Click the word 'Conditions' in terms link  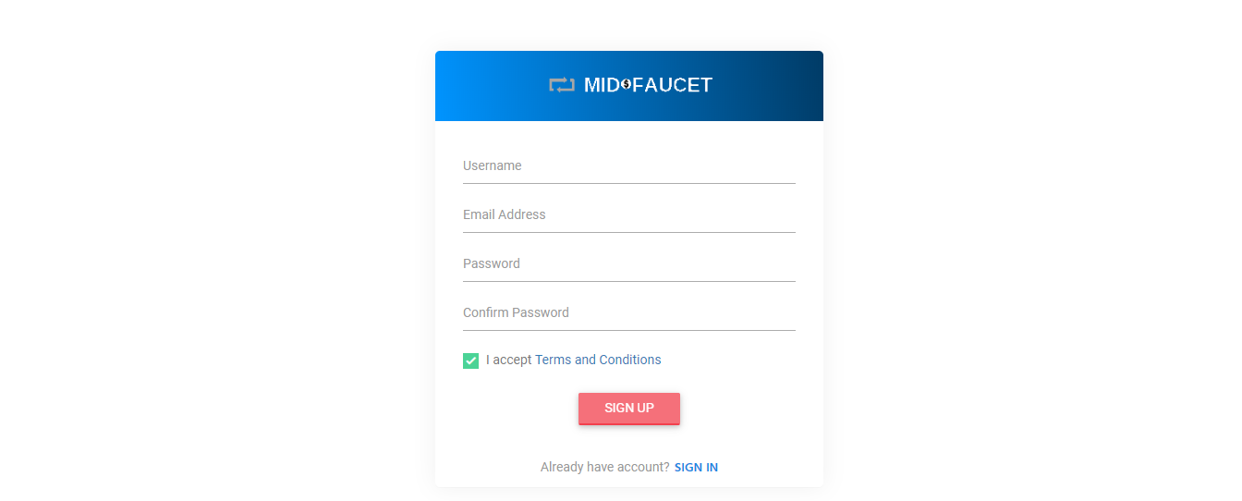pos(630,360)
